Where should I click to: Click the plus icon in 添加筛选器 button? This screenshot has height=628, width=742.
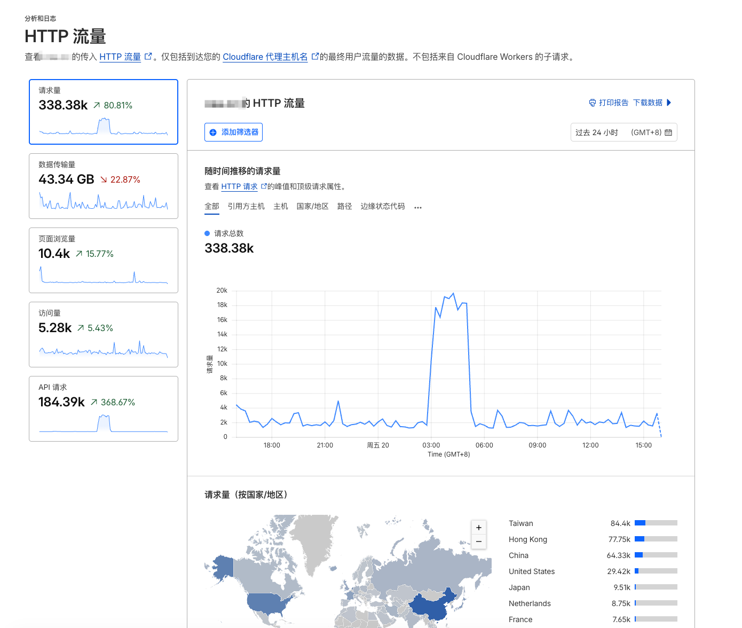tap(213, 132)
